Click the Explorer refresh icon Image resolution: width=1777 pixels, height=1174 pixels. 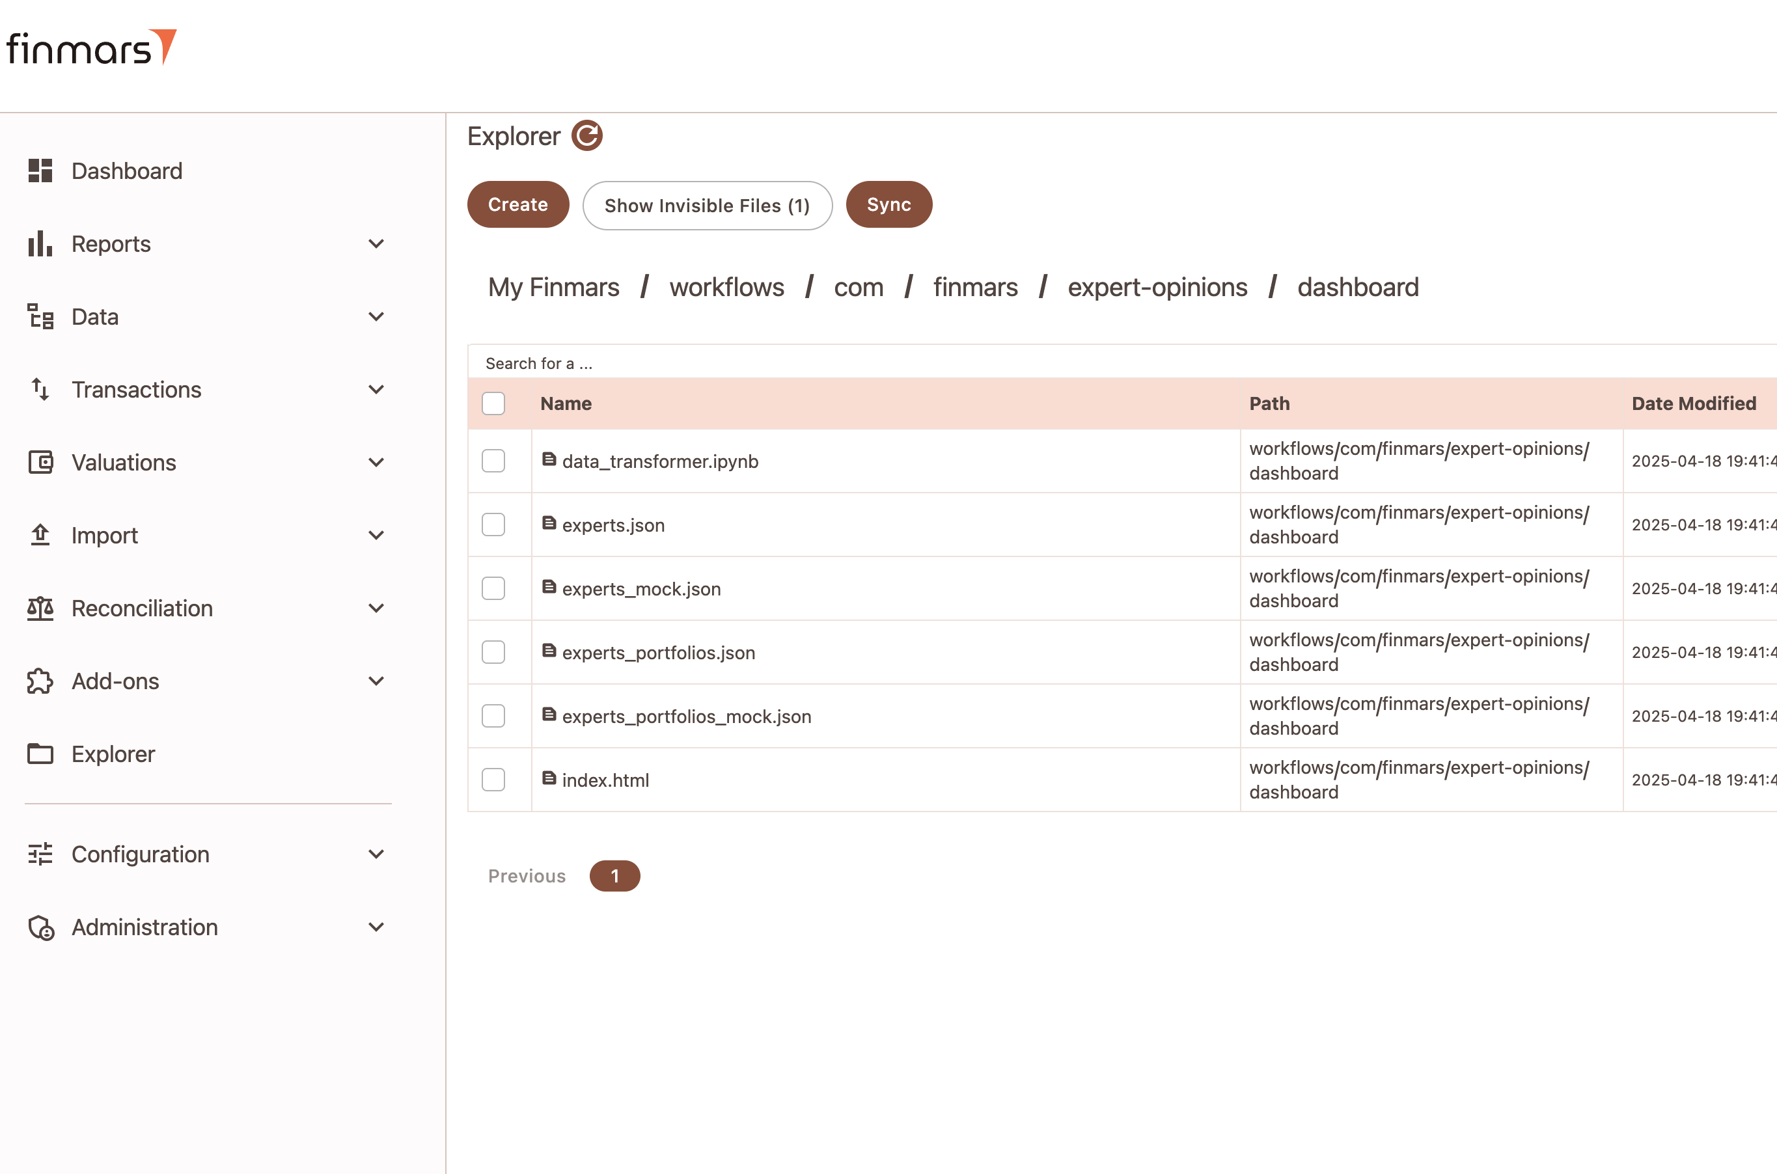pyautogui.click(x=586, y=136)
